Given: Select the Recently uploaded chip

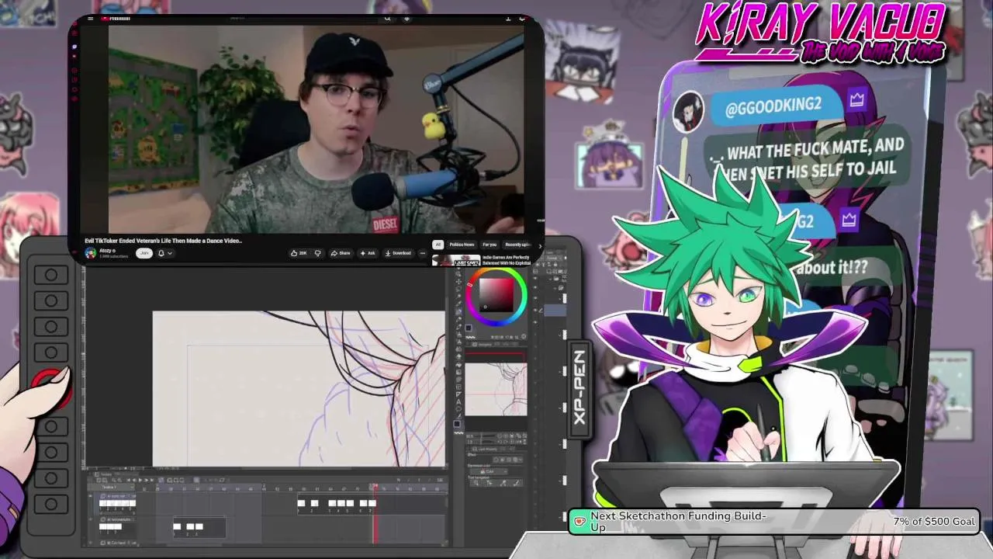Looking at the screenshot, I should point(517,245).
